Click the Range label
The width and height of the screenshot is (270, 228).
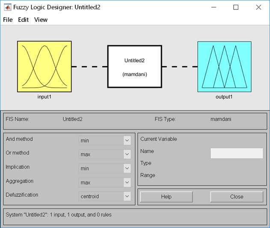tap(148, 175)
